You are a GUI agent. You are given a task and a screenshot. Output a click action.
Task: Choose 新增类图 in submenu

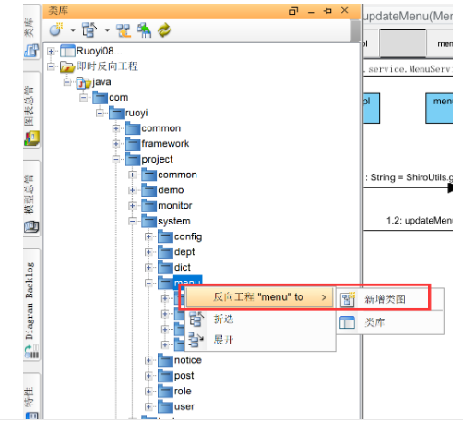tap(390, 299)
